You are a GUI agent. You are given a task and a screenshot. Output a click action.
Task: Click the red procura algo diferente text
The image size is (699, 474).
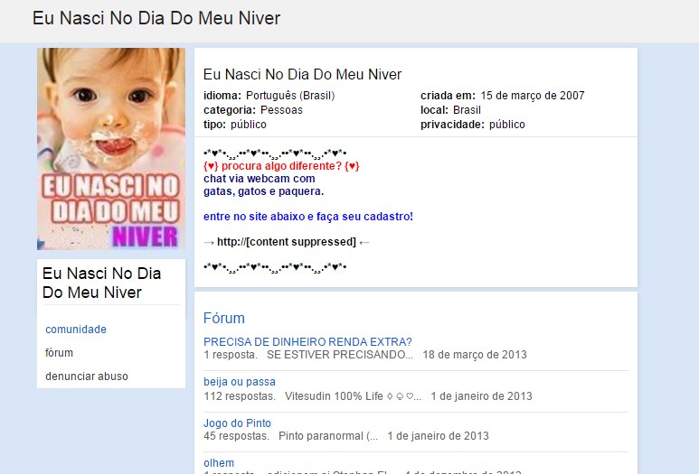[x=281, y=166]
